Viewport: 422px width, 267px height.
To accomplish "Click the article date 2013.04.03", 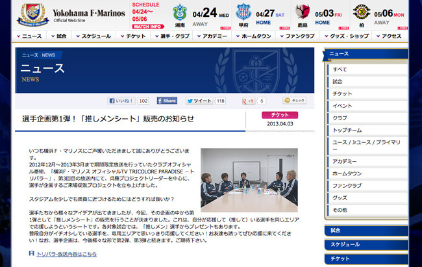I will click(x=280, y=124).
